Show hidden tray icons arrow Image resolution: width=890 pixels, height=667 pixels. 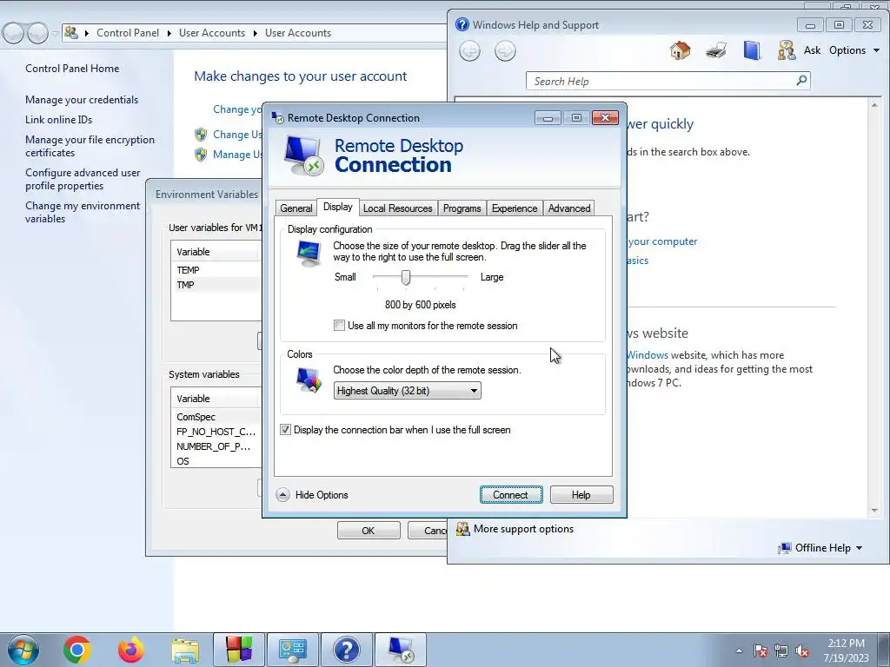pos(739,650)
